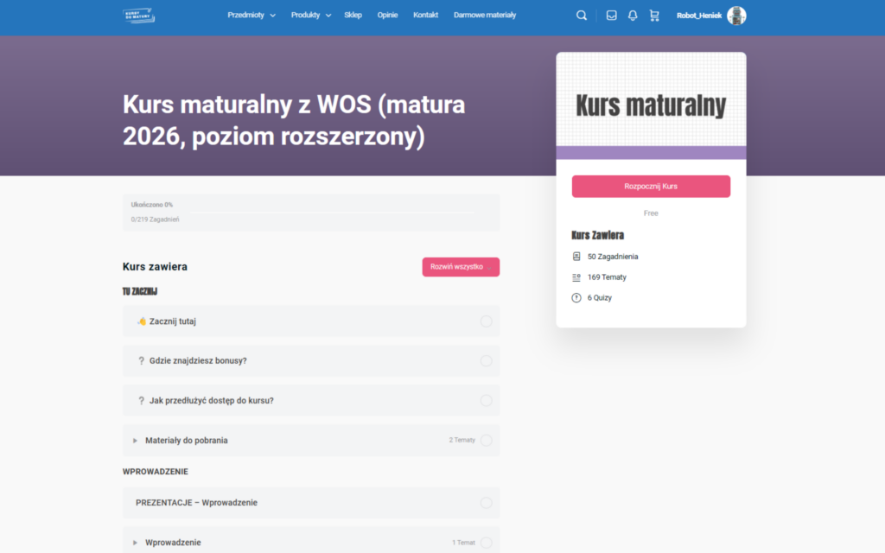This screenshot has width=885, height=553.
Task: Open the Przedmioty dropdown menu
Action: [251, 16]
